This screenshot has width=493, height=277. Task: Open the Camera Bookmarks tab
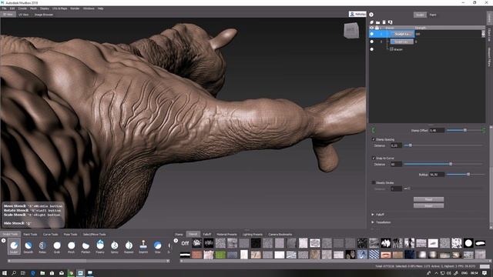point(280,234)
